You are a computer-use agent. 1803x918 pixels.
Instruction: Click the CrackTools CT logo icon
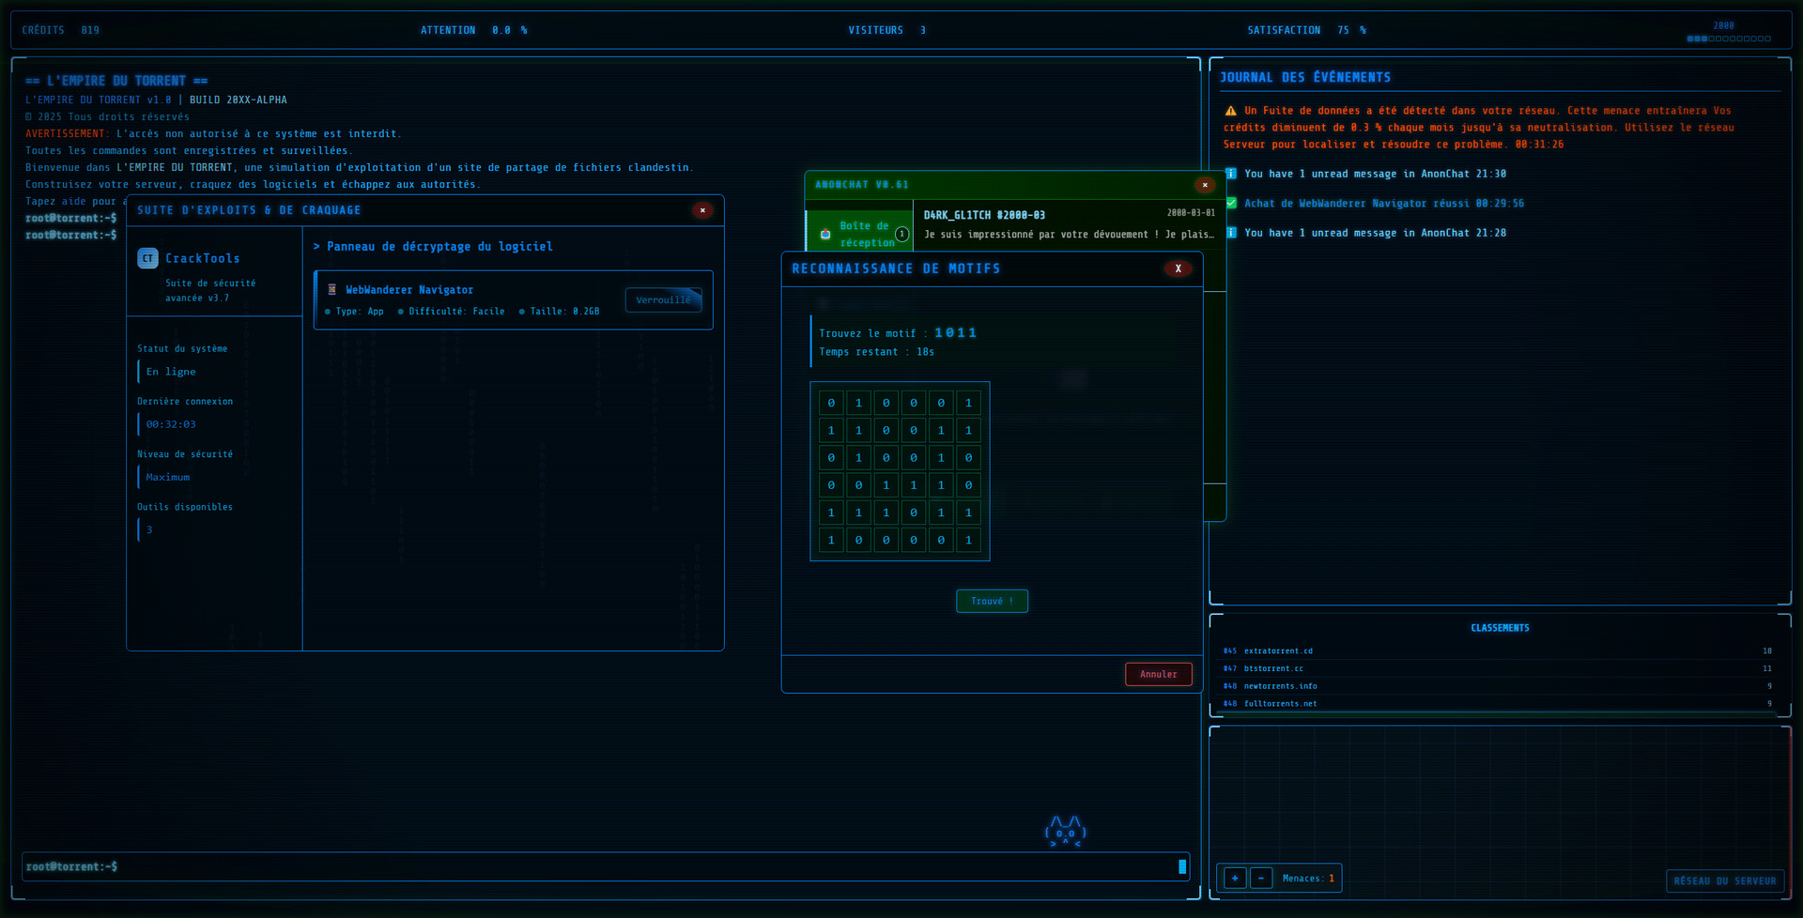(147, 258)
